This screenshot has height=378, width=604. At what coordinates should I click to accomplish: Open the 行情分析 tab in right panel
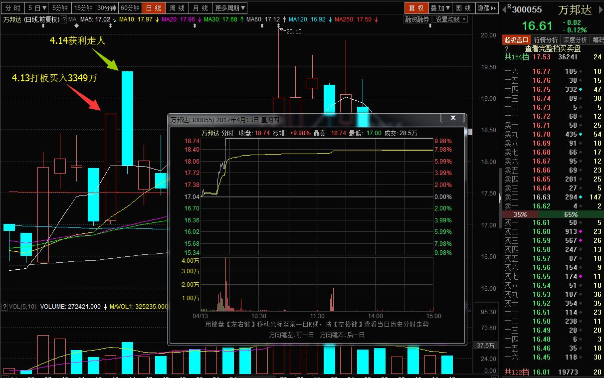(546, 40)
